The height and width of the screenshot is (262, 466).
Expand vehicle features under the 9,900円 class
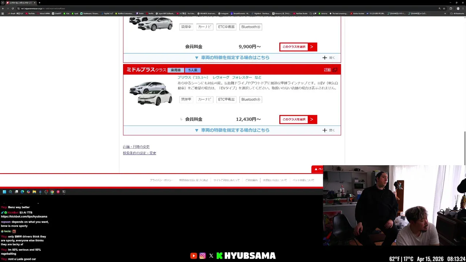[232, 57]
